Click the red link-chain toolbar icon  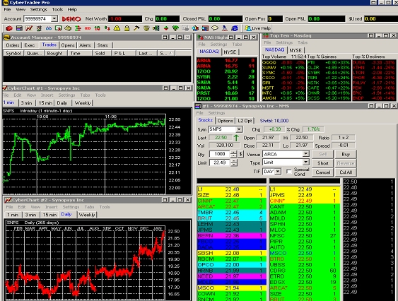[x=88, y=28]
